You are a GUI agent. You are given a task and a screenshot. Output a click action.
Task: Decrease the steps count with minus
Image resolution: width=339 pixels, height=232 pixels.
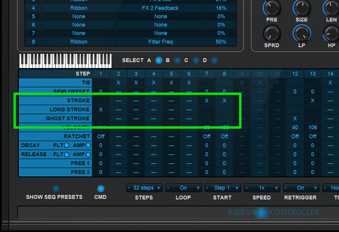point(129,188)
